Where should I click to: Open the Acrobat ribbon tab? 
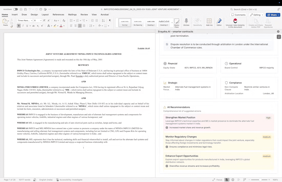pos(105,15)
